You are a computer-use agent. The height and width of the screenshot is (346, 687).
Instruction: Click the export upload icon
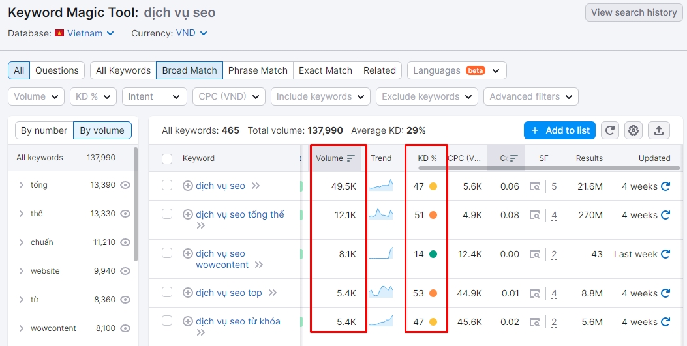tap(658, 130)
